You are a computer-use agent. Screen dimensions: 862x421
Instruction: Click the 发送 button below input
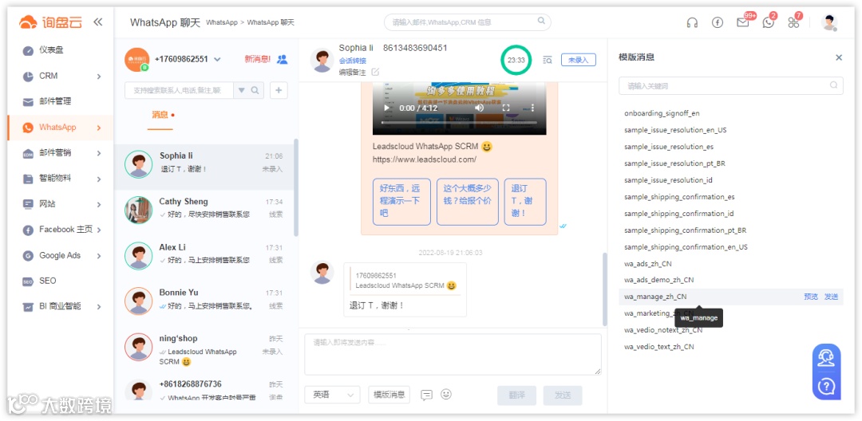pos(563,395)
